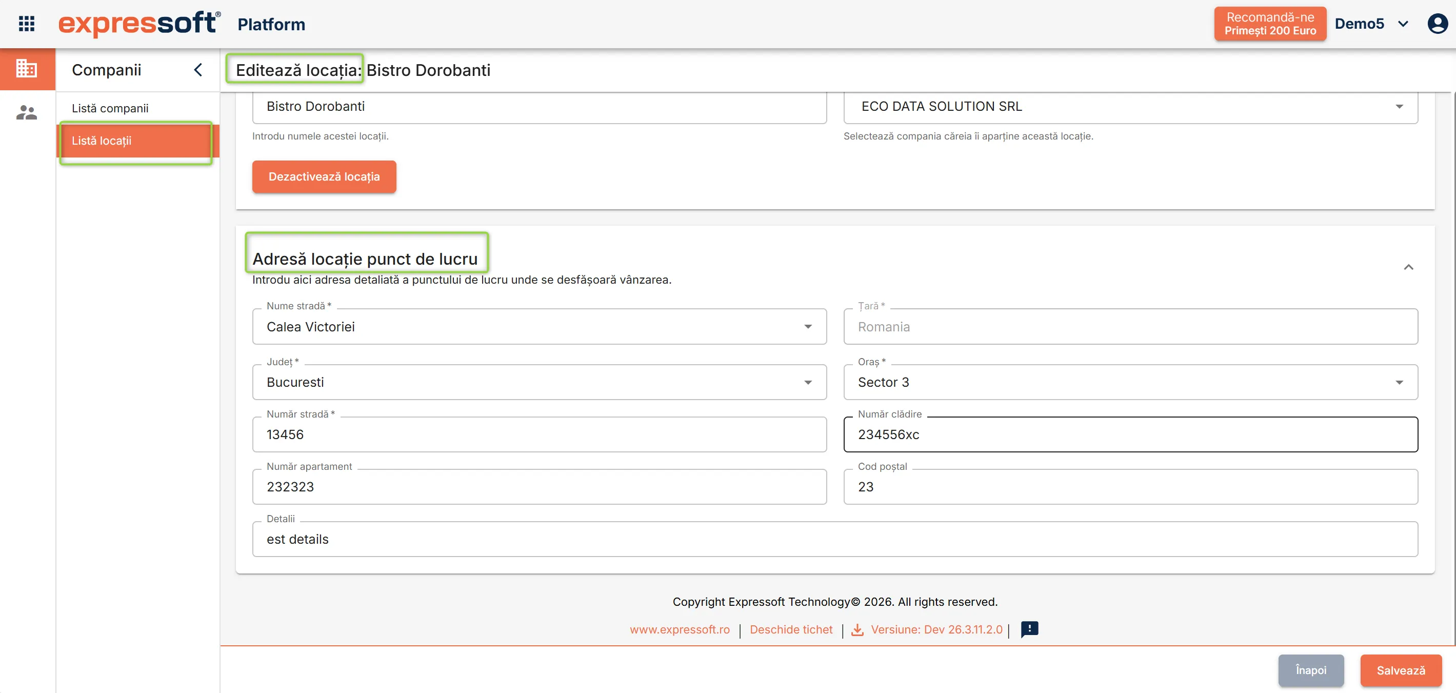Click Deschide tichet link
Screen dimensions: 1456x693
[791, 630]
